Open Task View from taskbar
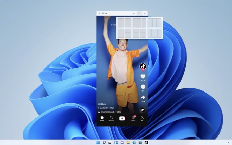 [110, 143]
